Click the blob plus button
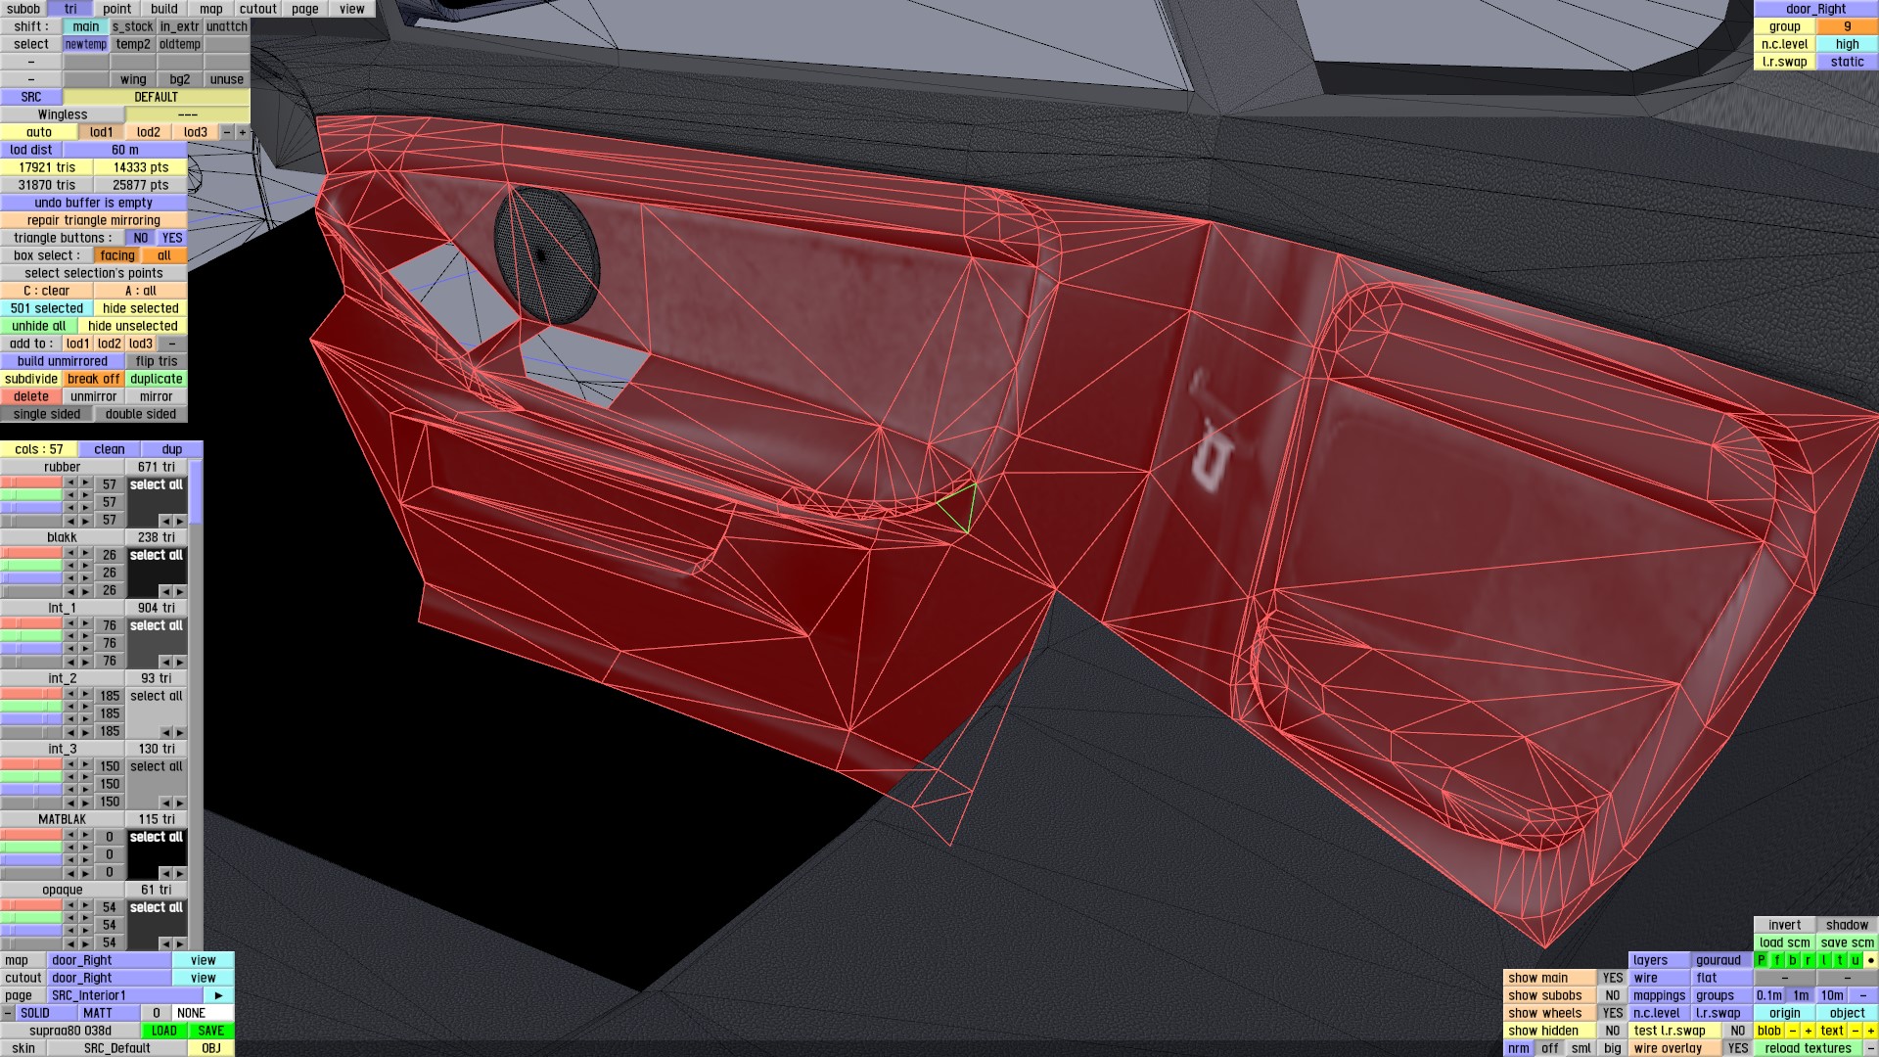 (x=1808, y=1031)
